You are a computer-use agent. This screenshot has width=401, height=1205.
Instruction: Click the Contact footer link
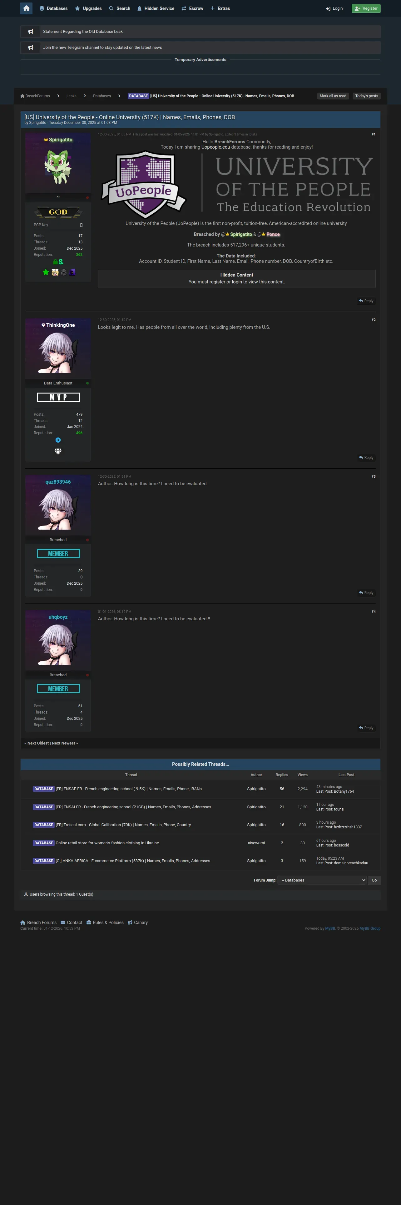click(72, 923)
